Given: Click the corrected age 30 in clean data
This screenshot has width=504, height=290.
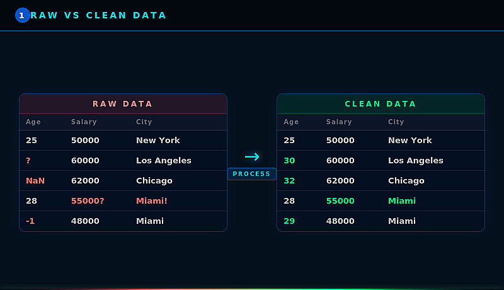Looking at the screenshot, I should [289, 161].
